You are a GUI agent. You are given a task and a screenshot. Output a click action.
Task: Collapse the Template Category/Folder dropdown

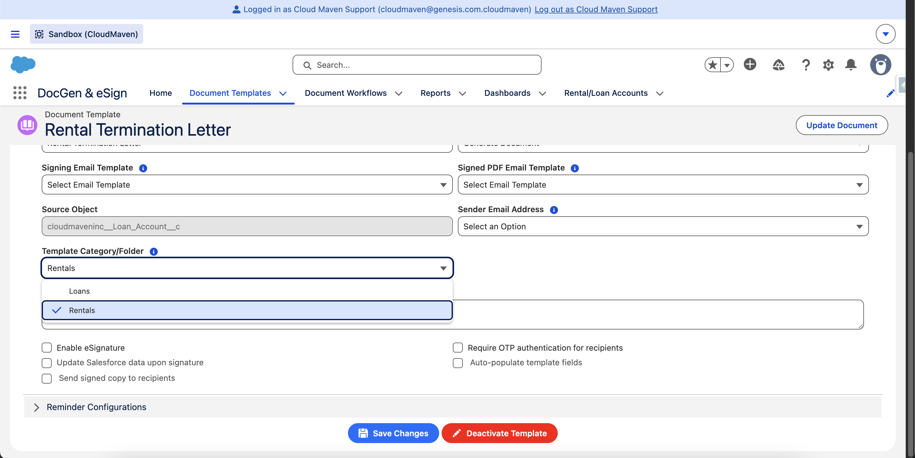click(x=247, y=268)
